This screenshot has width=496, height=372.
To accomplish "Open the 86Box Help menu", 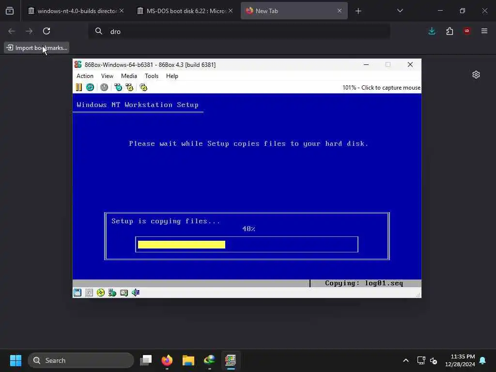I will [x=172, y=76].
